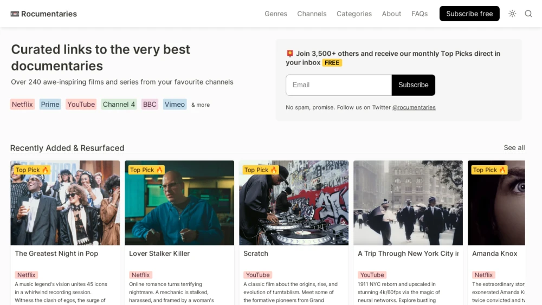
Task: Click the title The Greatest Night in Pop
Action: coord(56,254)
